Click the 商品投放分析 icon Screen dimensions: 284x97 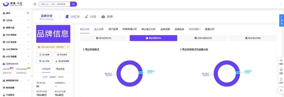4,80
